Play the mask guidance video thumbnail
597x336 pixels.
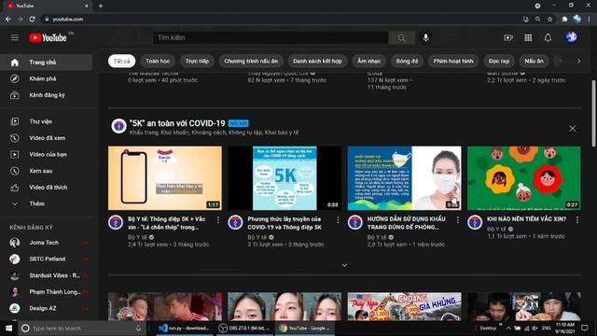coord(404,178)
